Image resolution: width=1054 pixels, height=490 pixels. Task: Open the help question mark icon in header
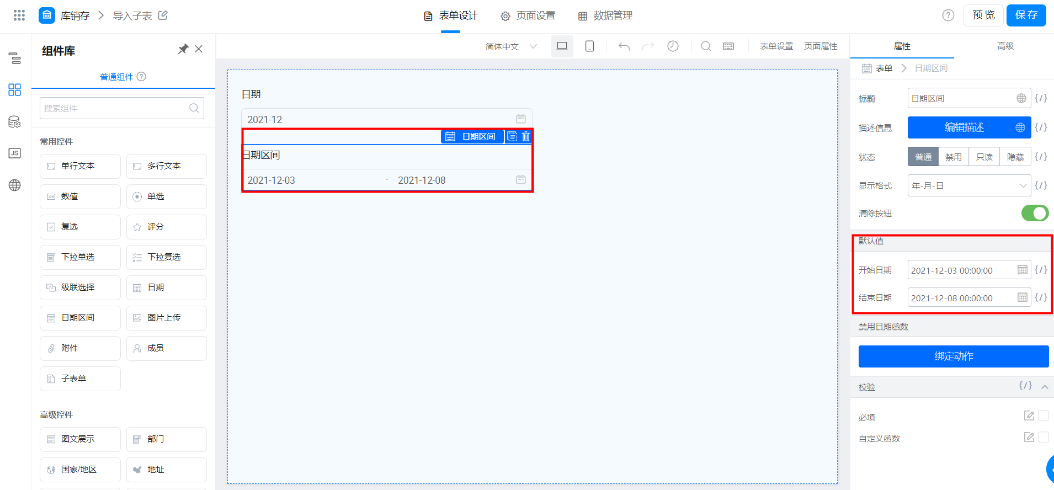click(x=948, y=15)
